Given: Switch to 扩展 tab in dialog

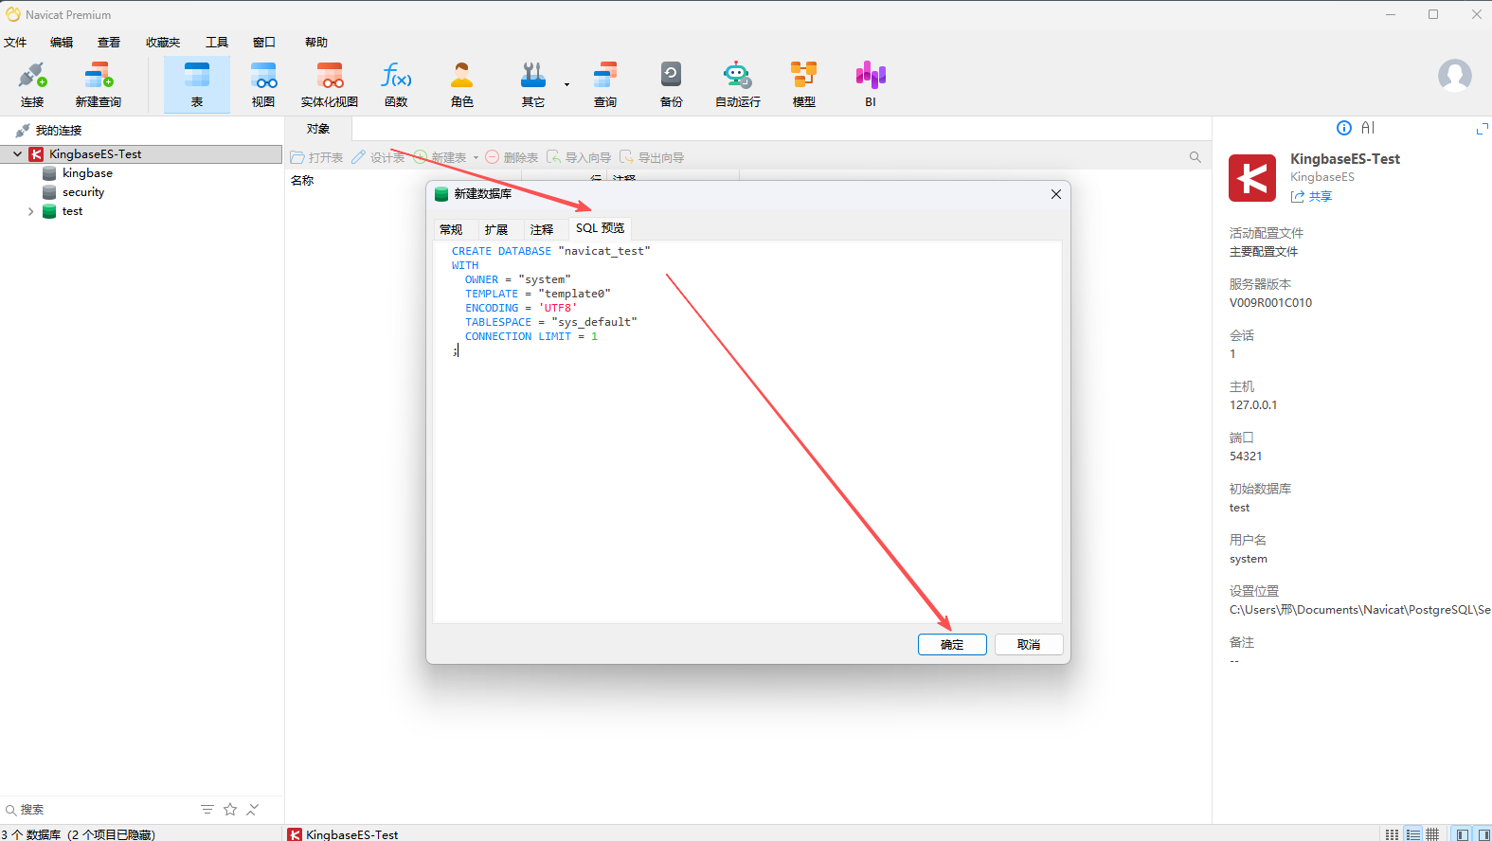Looking at the screenshot, I should (496, 229).
